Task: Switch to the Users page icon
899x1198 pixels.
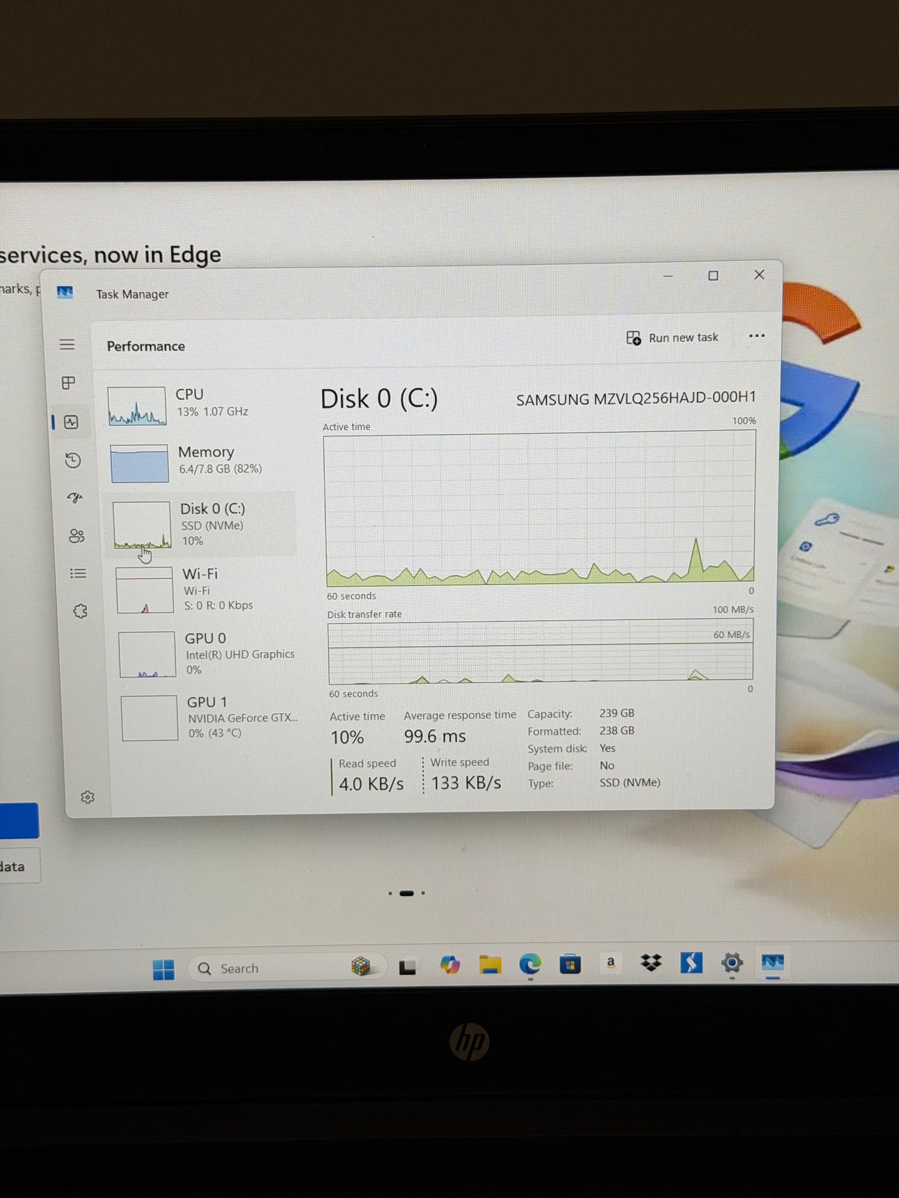Action: tap(77, 536)
